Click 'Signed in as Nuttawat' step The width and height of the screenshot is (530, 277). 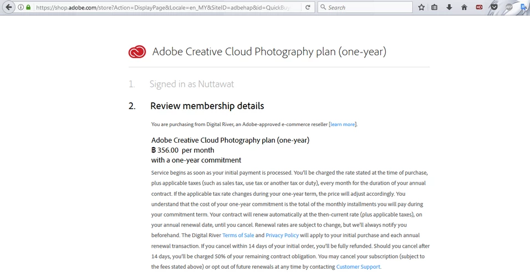tap(192, 84)
